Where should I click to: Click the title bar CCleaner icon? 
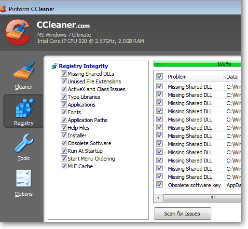(x=3, y=9)
